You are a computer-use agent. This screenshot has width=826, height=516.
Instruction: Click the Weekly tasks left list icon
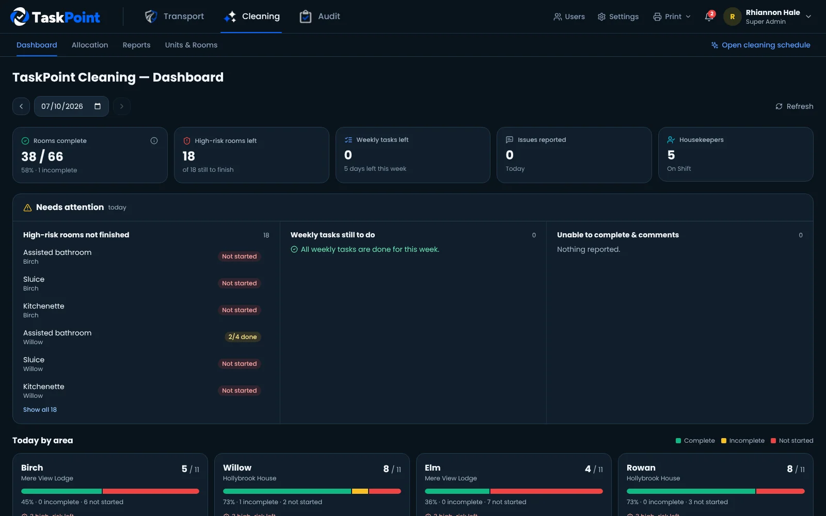[x=348, y=140]
